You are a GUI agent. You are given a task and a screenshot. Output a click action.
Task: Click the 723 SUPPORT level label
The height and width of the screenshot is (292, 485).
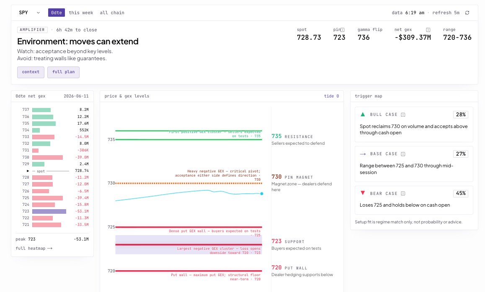point(288,241)
